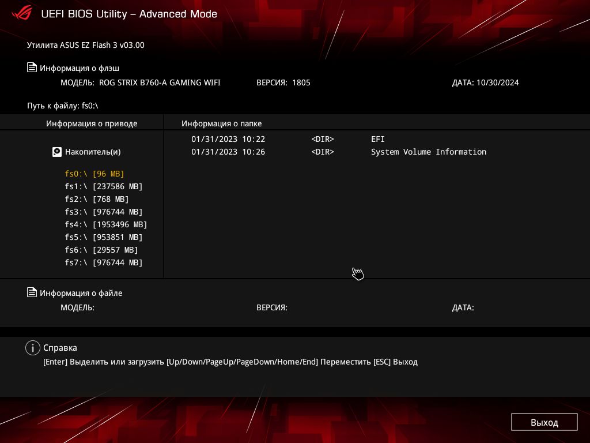Select drive fs6:\ [29557 MB]
Viewport: 590px width, 443px height.
[101, 250]
